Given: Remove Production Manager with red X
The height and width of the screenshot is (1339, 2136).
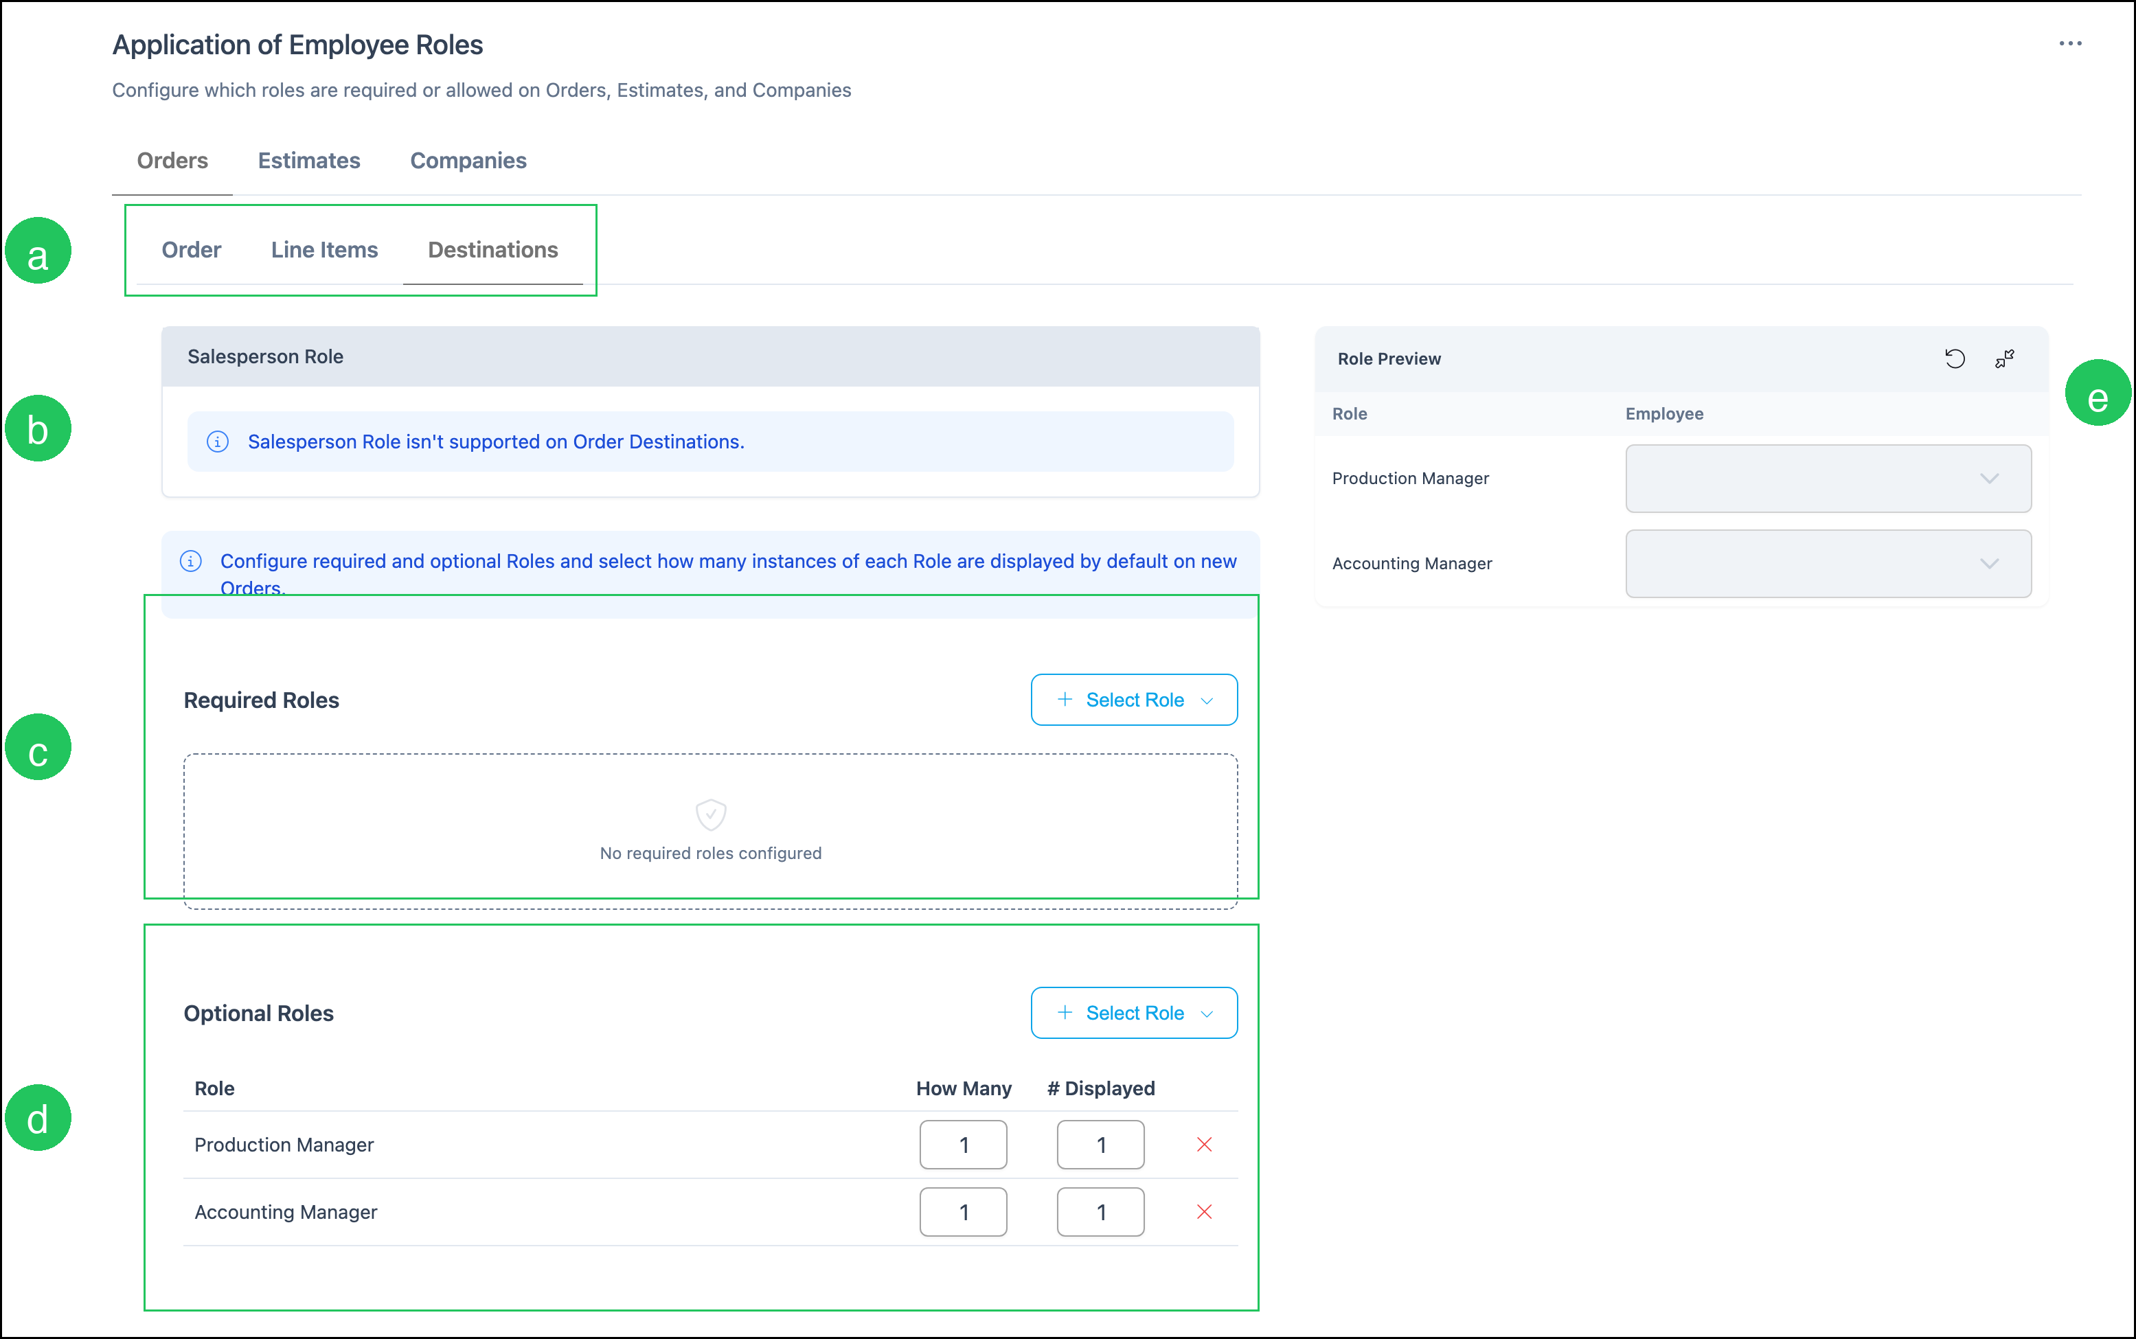Looking at the screenshot, I should coord(1205,1145).
